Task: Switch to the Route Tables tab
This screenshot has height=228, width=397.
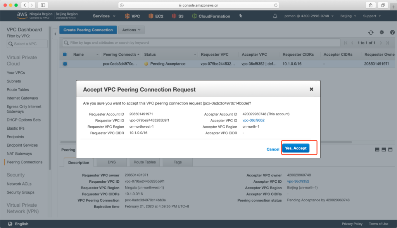Action: [144, 163]
